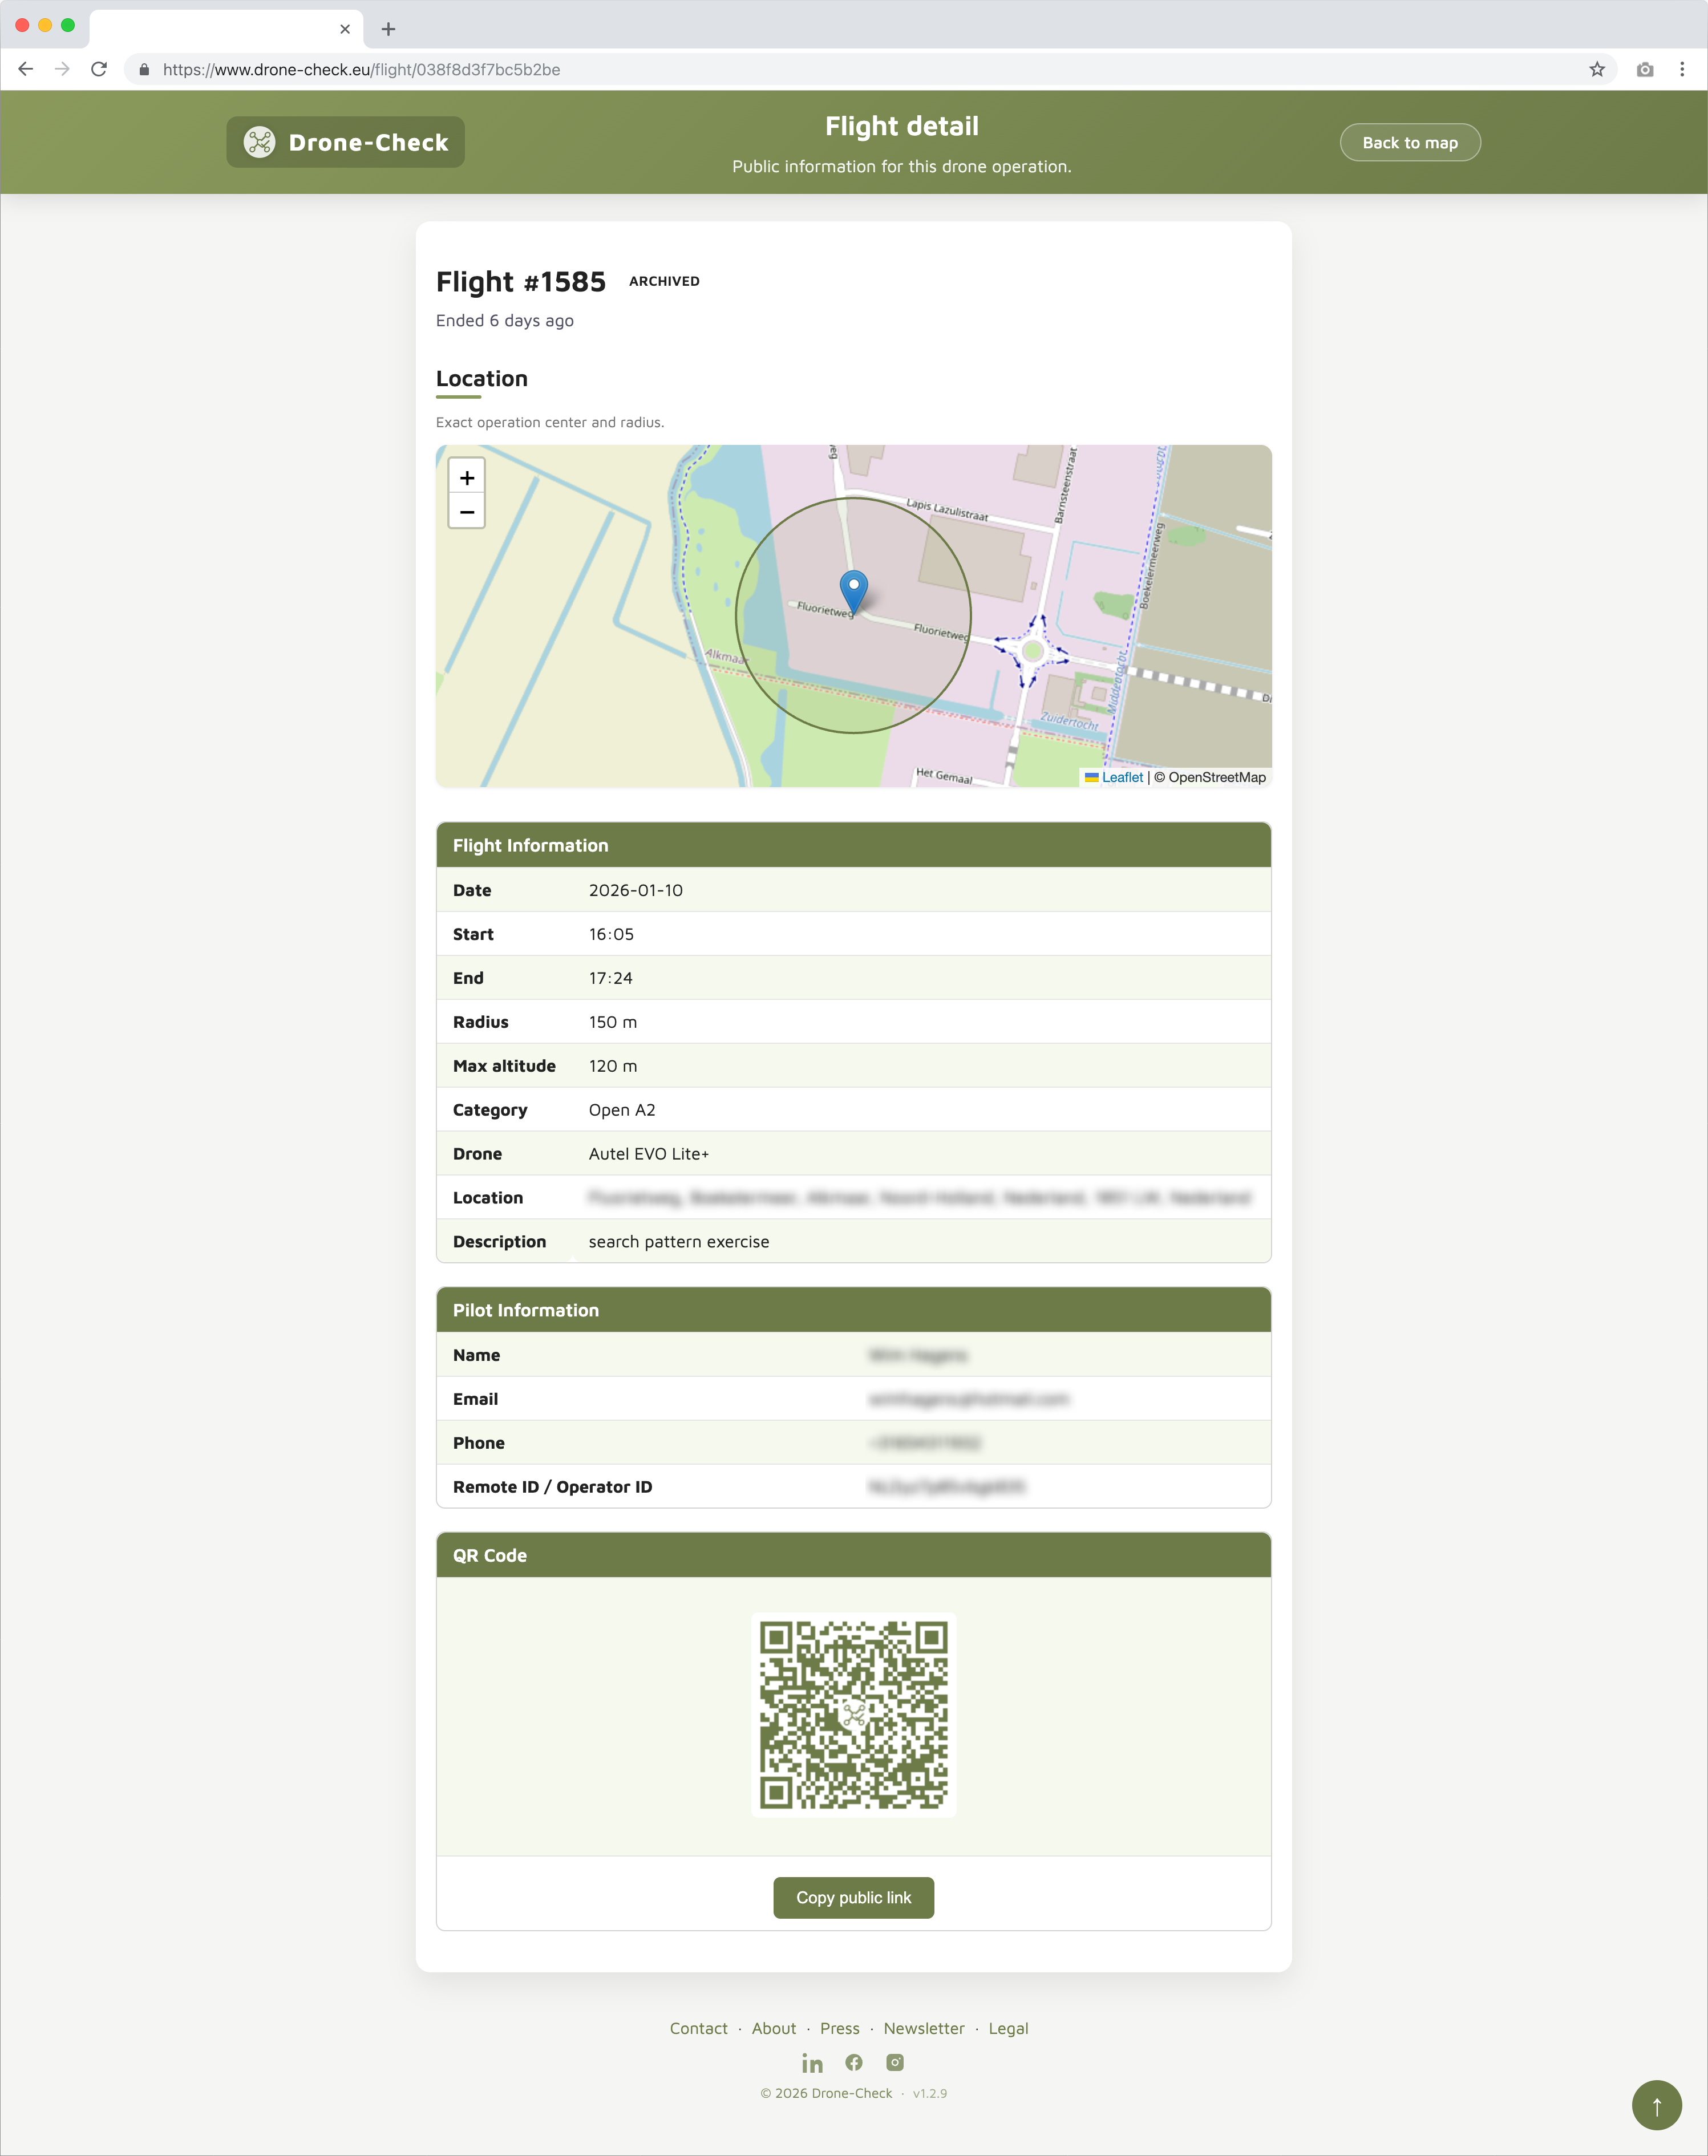The image size is (1708, 2156).
Task: Bookmark this page with star icon
Action: [x=1597, y=69]
